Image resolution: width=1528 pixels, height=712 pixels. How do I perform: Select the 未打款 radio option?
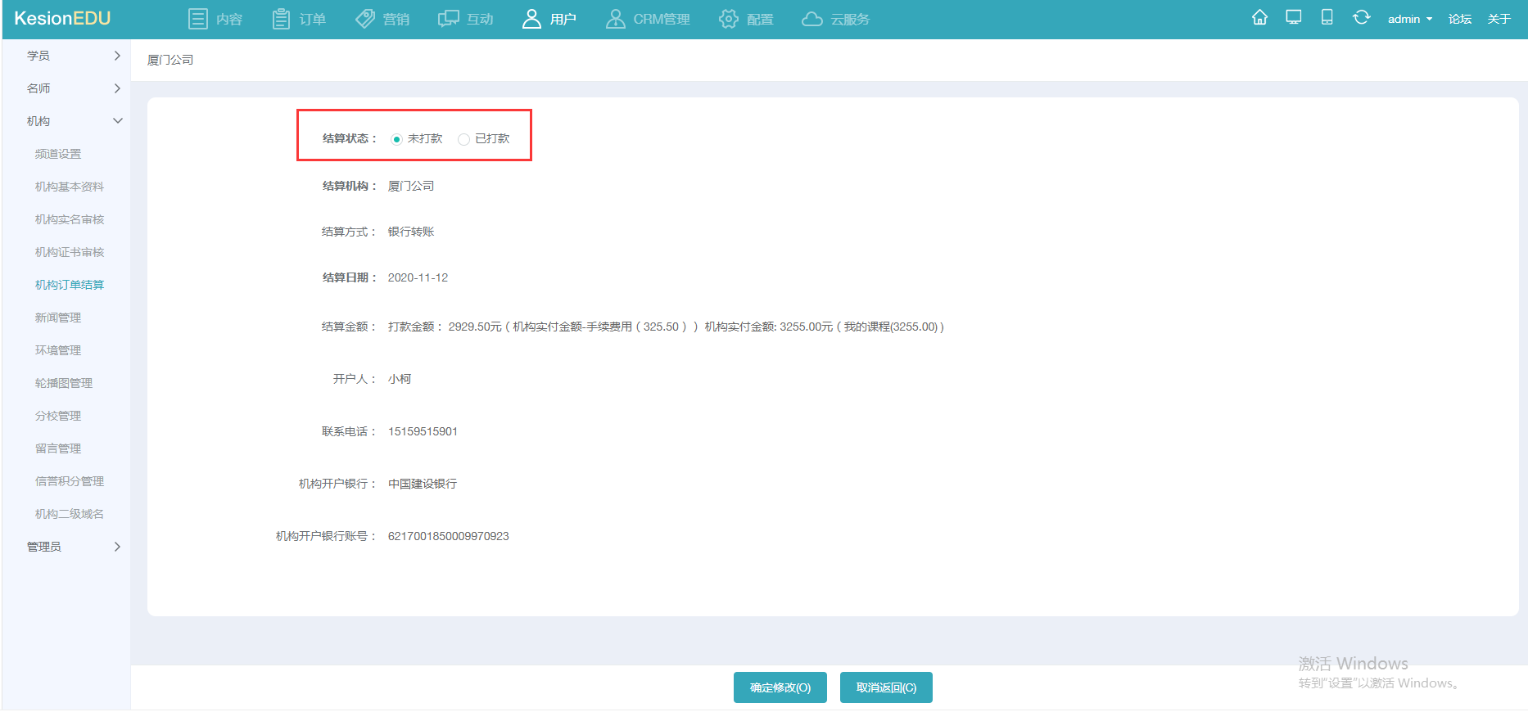click(x=397, y=139)
